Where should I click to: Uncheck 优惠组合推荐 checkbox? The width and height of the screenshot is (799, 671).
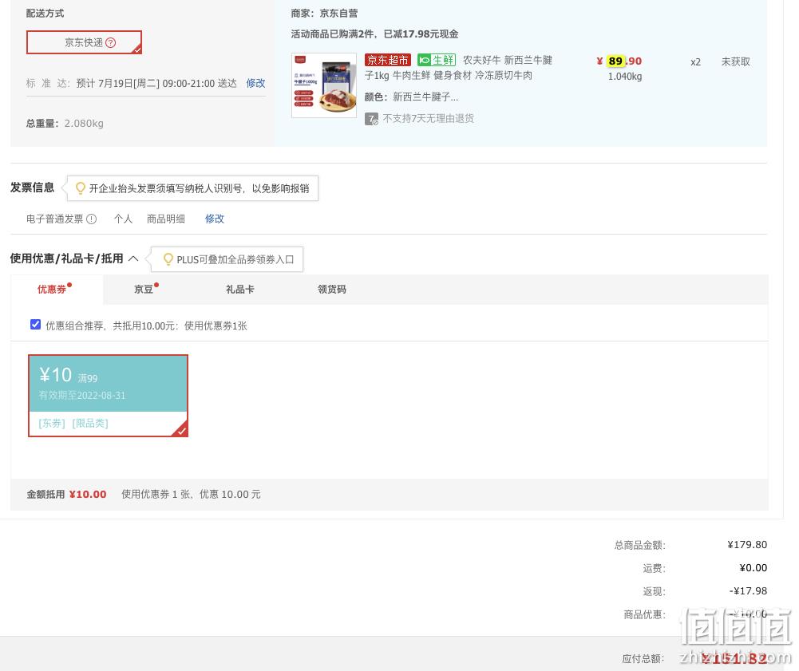click(35, 325)
